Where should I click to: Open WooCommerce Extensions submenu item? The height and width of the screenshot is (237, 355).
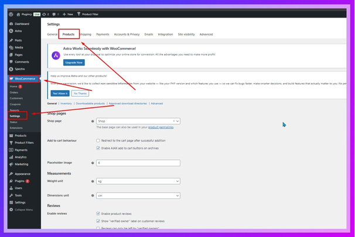[16, 128]
